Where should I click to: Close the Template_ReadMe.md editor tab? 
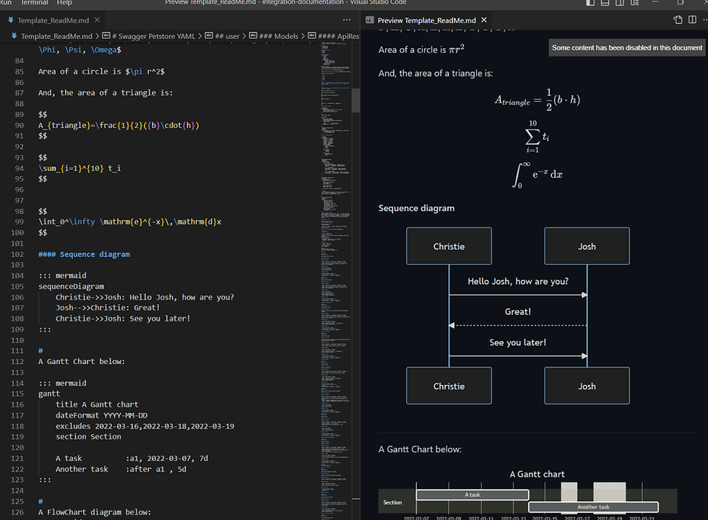(x=97, y=20)
